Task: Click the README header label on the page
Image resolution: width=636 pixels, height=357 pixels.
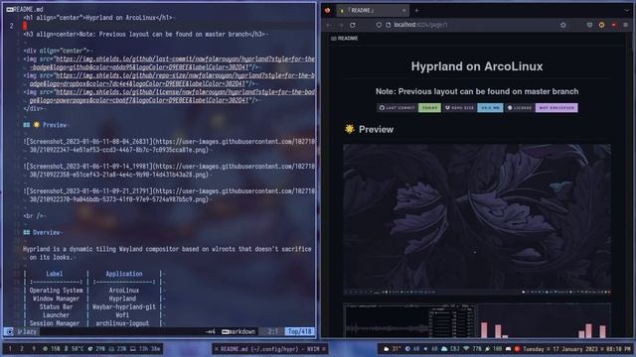Action: tap(345, 39)
